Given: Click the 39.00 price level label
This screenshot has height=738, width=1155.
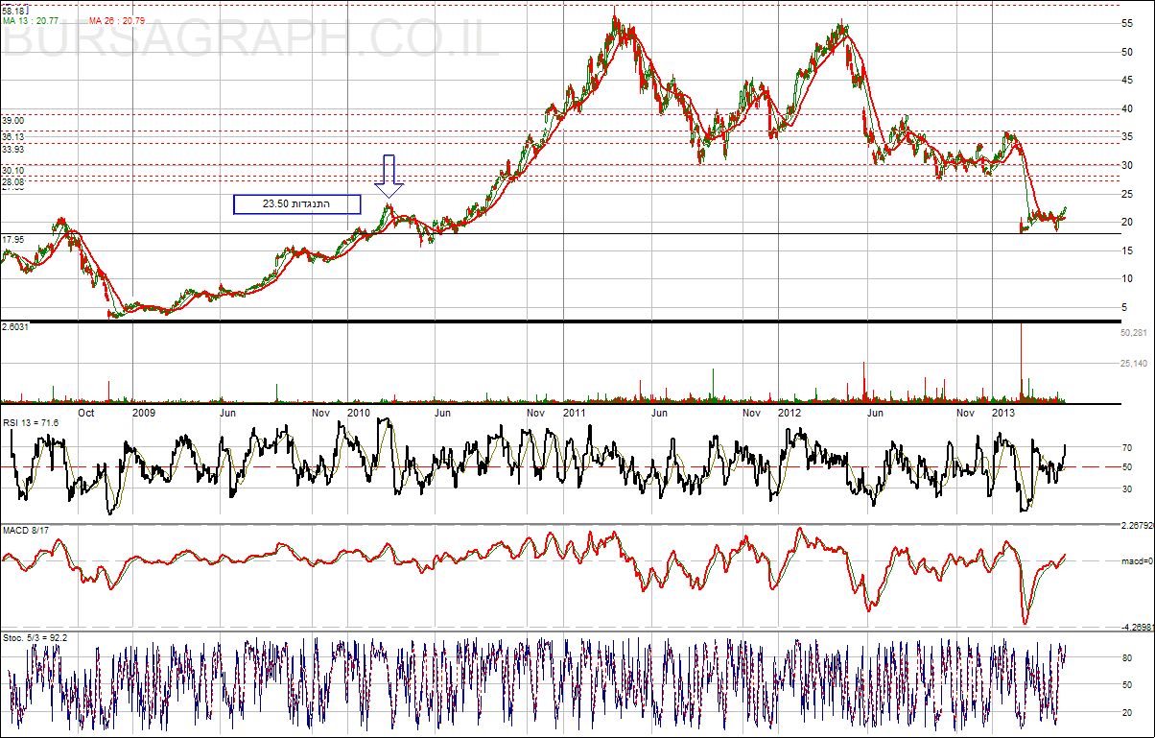Looking at the screenshot, I should 13,121.
